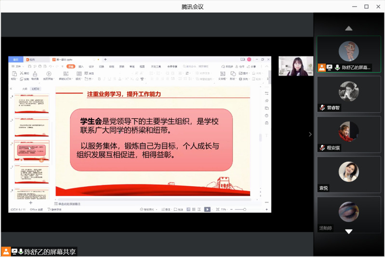Screen dimensions: 385x257
Task: Click the microphone icon on 陈舒乙's tile
Action: click(337, 68)
